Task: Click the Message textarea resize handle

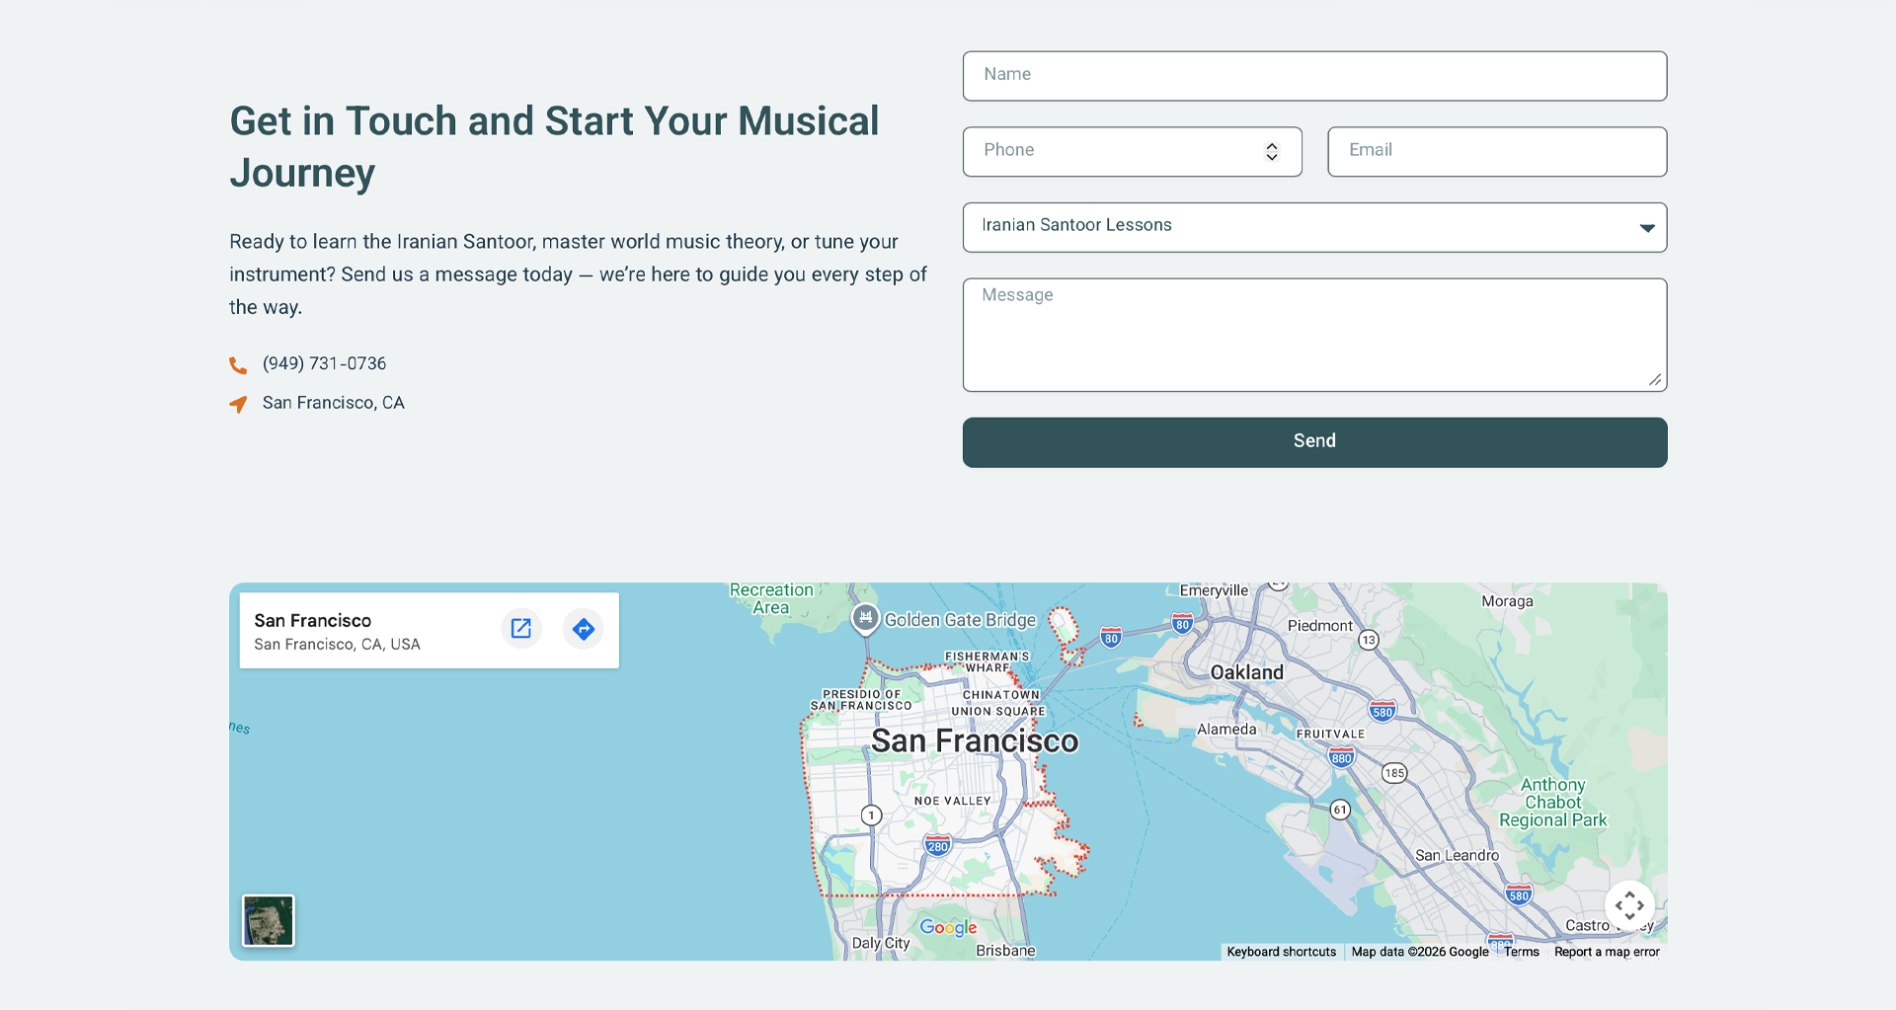Action: [x=1655, y=380]
